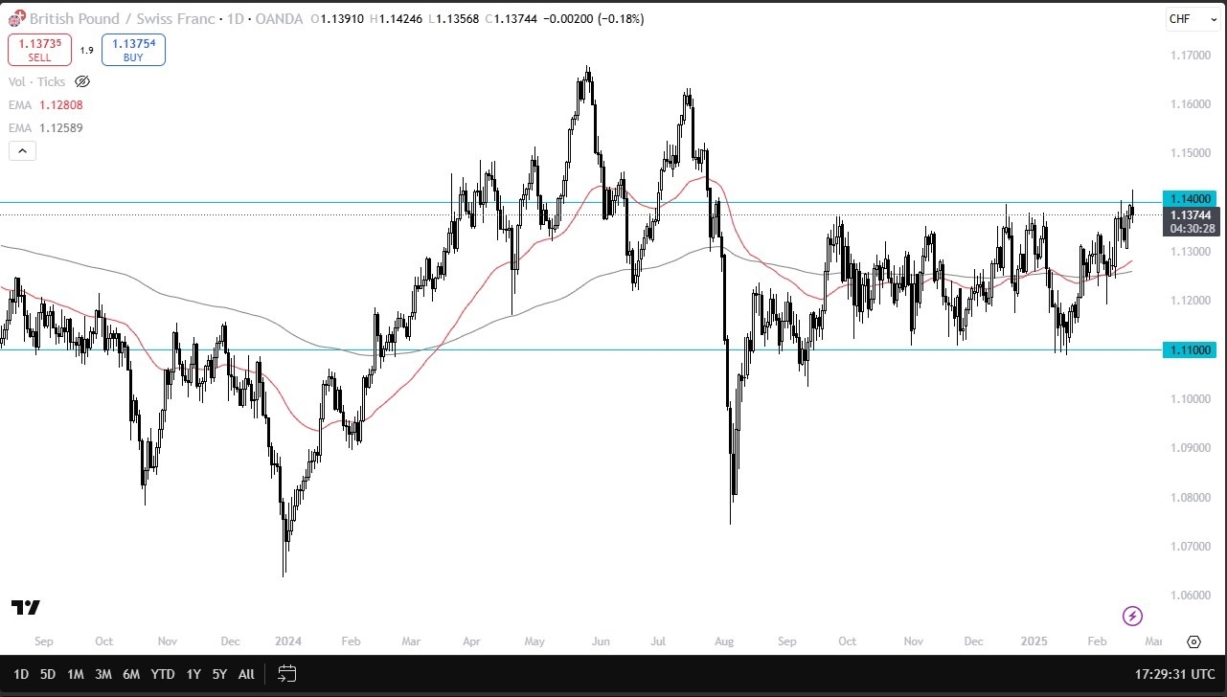
Task: Click the 1.9 spread value between Sell and Buy
Action: [87, 50]
